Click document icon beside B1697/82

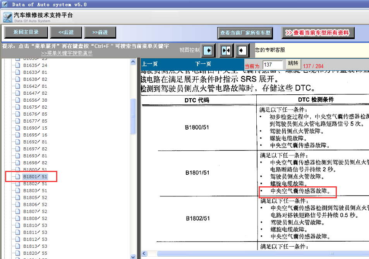18,149
